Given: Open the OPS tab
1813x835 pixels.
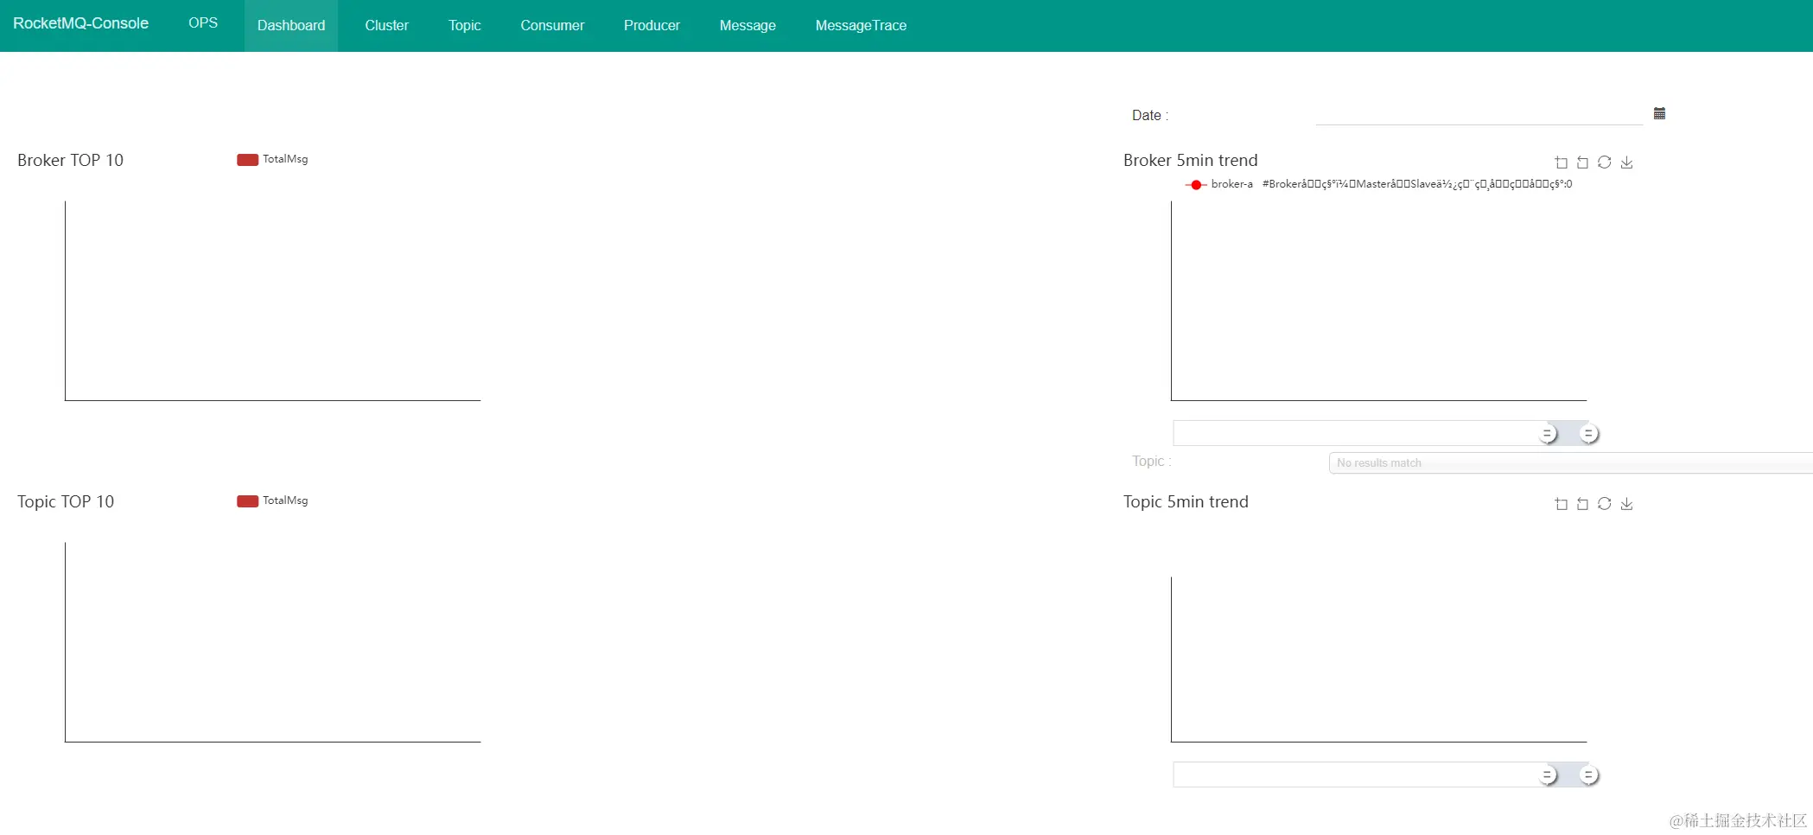Looking at the screenshot, I should (203, 23).
